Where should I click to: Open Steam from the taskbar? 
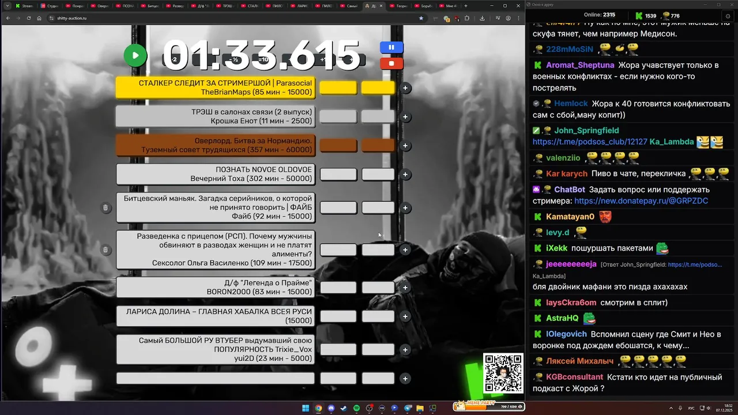344,408
